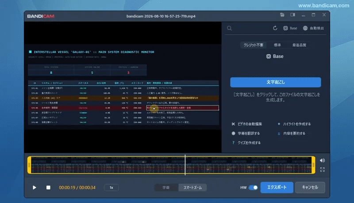Choose 内容を要約する option

point(292,133)
